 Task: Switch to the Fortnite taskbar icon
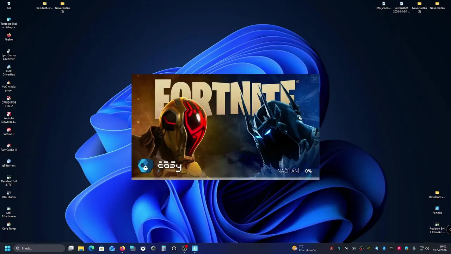[x=194, y=248]
